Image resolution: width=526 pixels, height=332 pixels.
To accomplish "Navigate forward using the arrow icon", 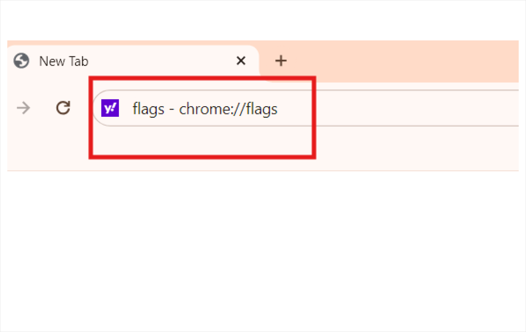I will point(23,108).
